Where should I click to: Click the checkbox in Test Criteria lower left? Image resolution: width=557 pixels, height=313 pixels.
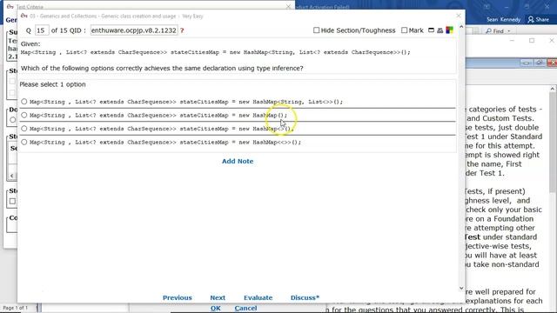[x=12, y=201]
